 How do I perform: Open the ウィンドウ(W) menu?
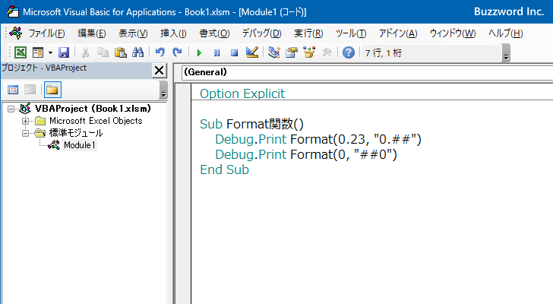click(x=453, y=33)
